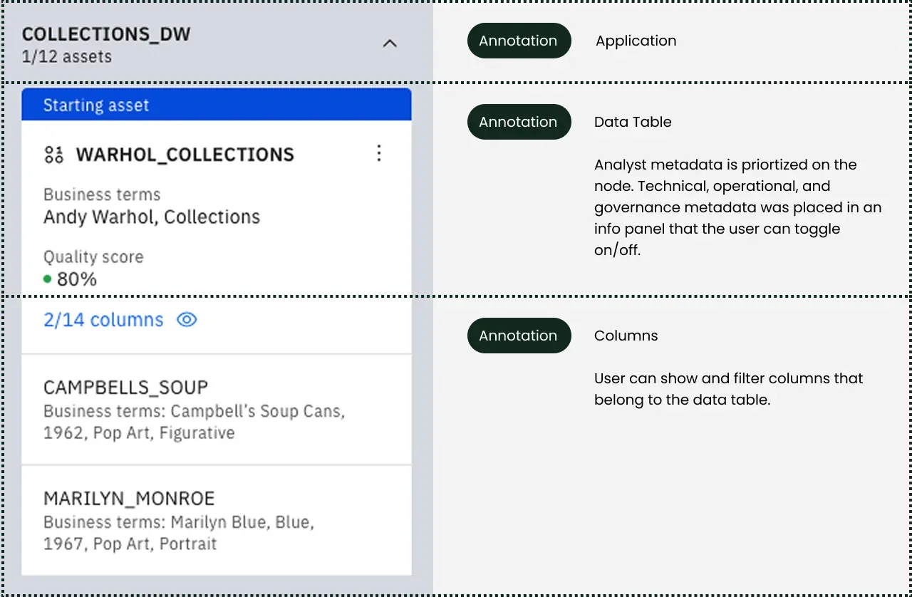Image resolution: width=912 pixels, height=597 pixels.
Task: Click the show and filter columns description
Action: tap(729, 389)
